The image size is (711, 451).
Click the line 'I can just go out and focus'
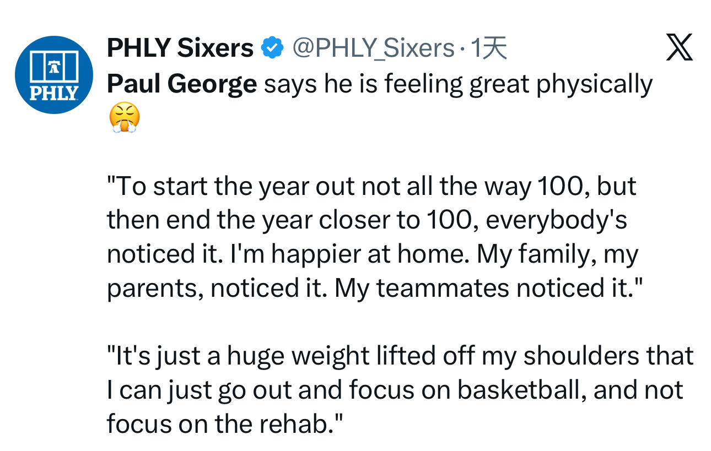point(394,389)
